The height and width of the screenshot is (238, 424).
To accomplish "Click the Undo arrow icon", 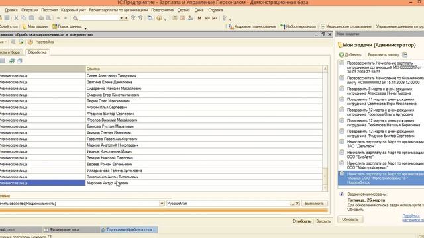I will click(x=58, y=18).
